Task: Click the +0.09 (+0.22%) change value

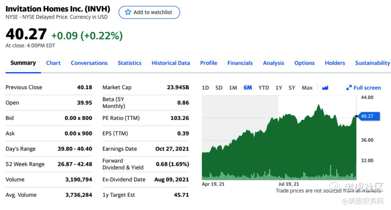Action: coord(87,36)
